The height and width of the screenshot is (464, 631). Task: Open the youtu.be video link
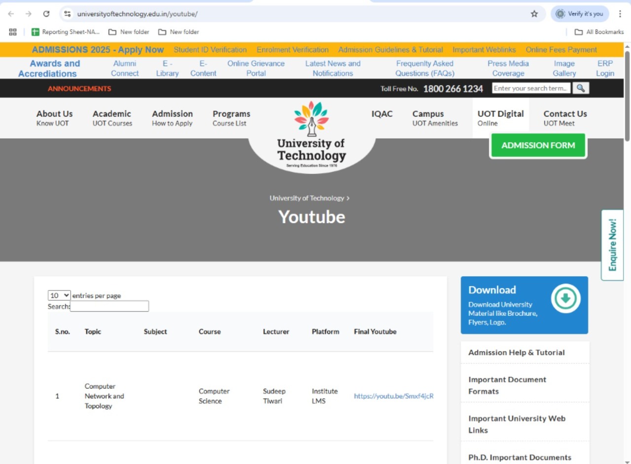(393, 396)
